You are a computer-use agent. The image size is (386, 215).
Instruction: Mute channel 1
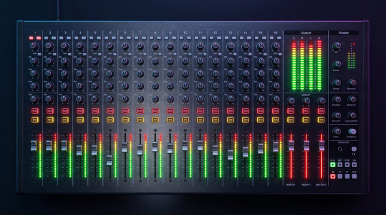point(35,111)
